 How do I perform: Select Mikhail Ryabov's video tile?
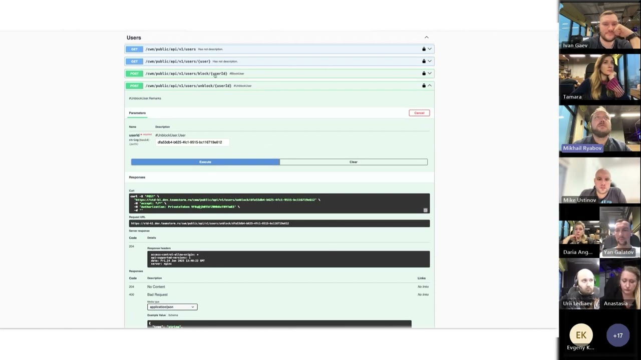[x=600, y=129]
